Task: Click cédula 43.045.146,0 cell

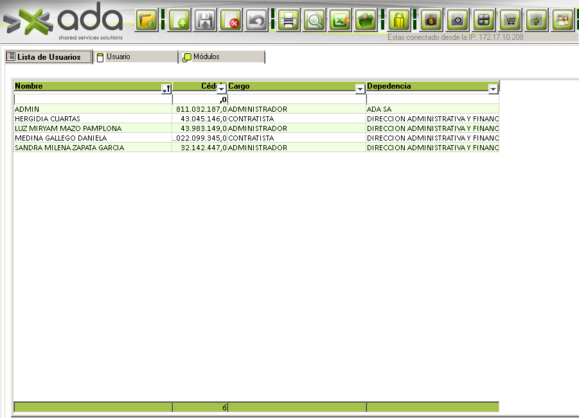Action: [x=200, y=118]
